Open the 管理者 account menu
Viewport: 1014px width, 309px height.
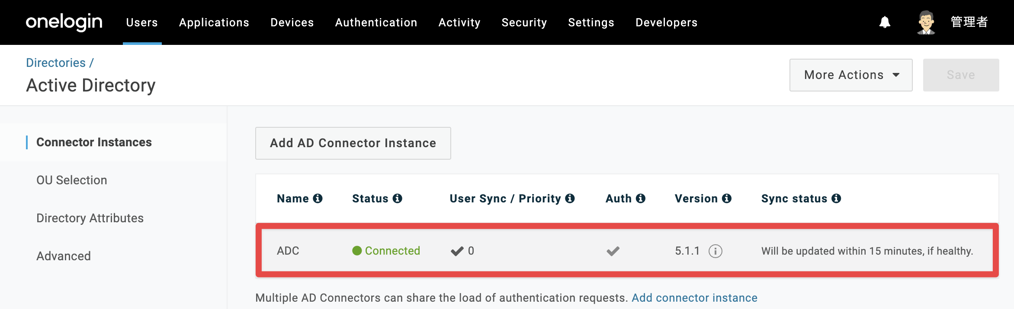coord(969,22)
